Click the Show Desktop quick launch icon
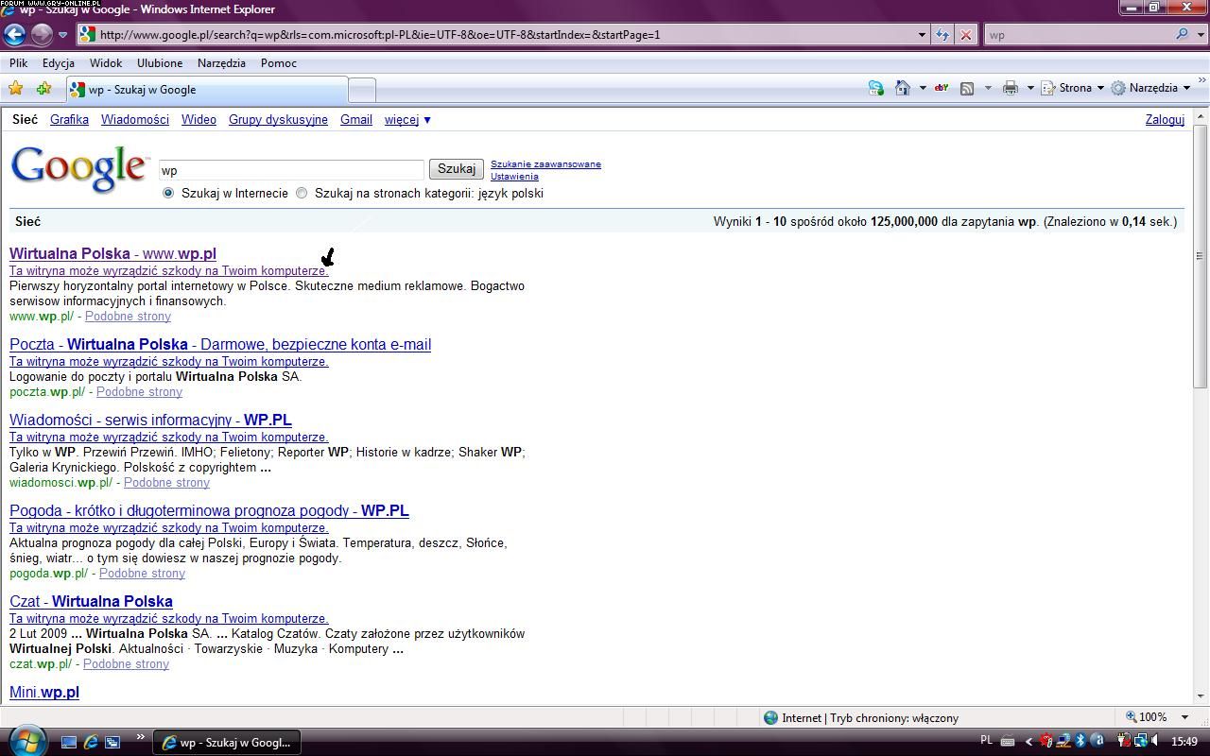Image resolution: width=1210 pixels, height=756 pixels. point(69,742)
